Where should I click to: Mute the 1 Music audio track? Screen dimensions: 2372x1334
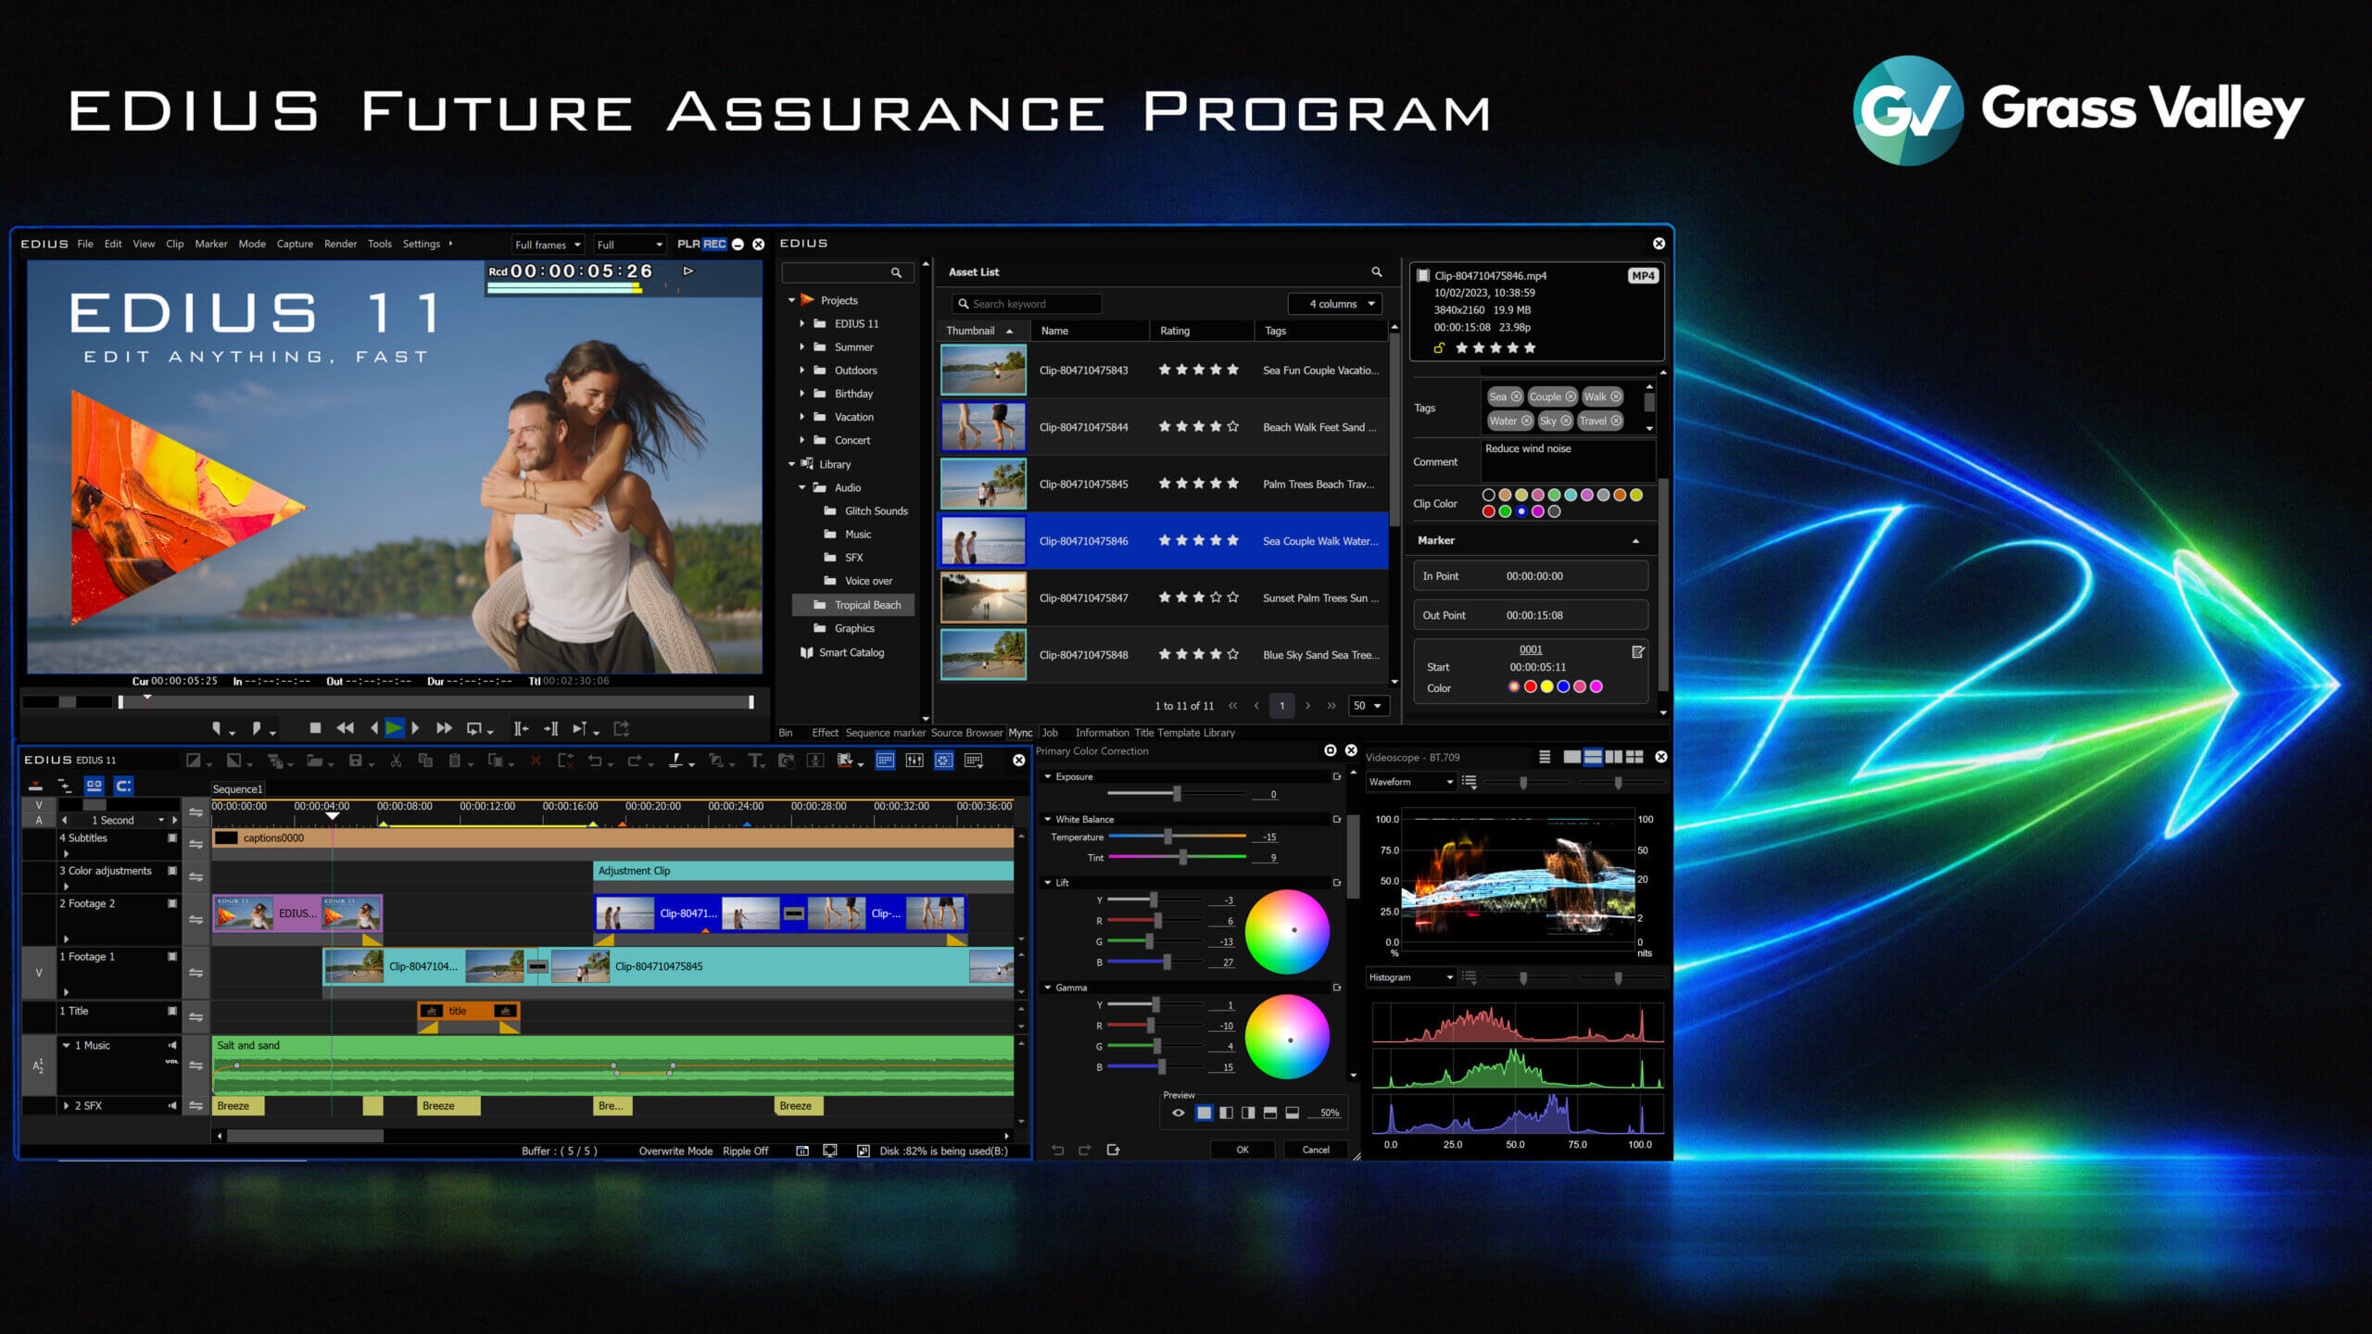(171, 1045)
